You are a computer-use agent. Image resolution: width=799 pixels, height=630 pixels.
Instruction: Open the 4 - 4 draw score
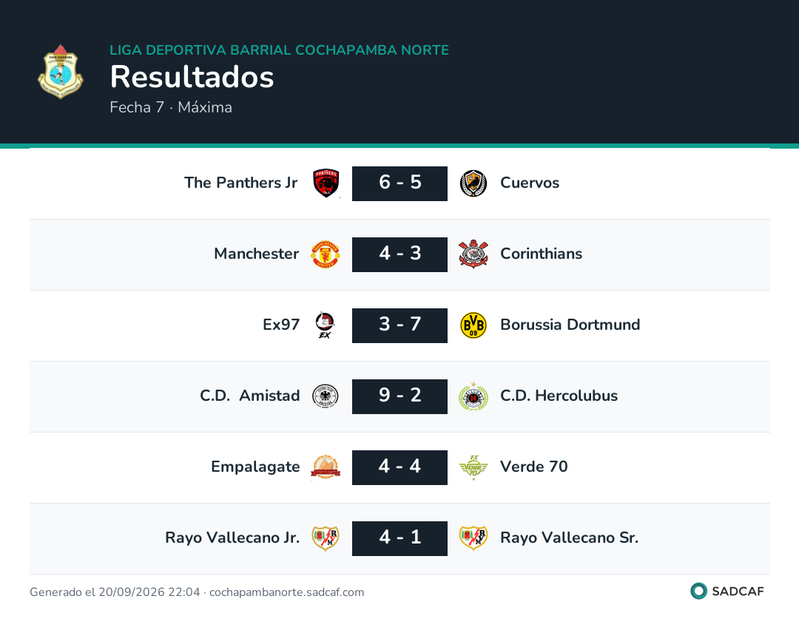(400, 467)
